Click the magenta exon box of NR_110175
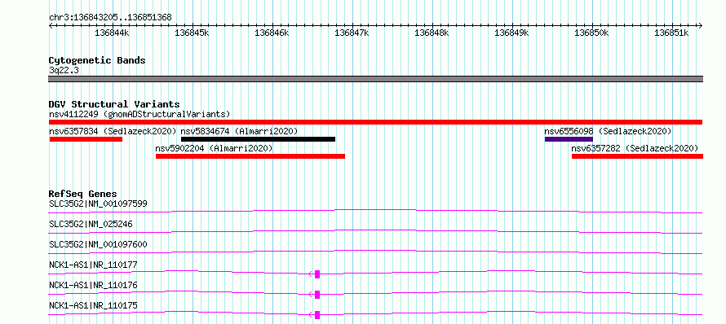The height and width of the screenshot is (324, 726). 317,315
